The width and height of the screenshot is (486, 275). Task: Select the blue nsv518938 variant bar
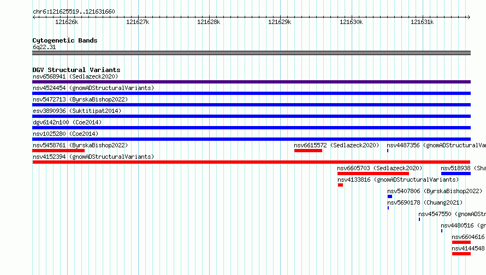point(456,174)
